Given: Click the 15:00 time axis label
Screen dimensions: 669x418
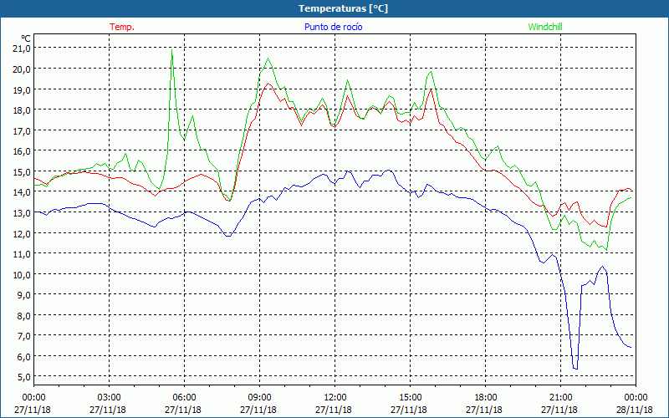Looking at the screenshot, I should point(410,398).
